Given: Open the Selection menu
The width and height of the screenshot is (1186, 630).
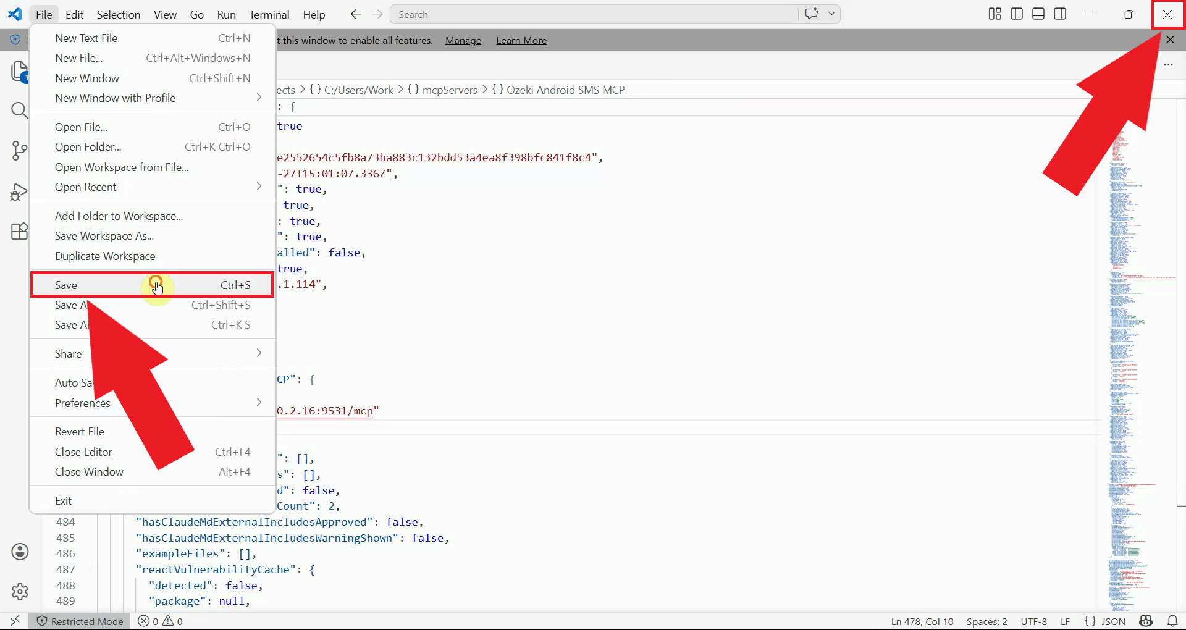Looking at the screenshot, I should (x=118, y=14).
